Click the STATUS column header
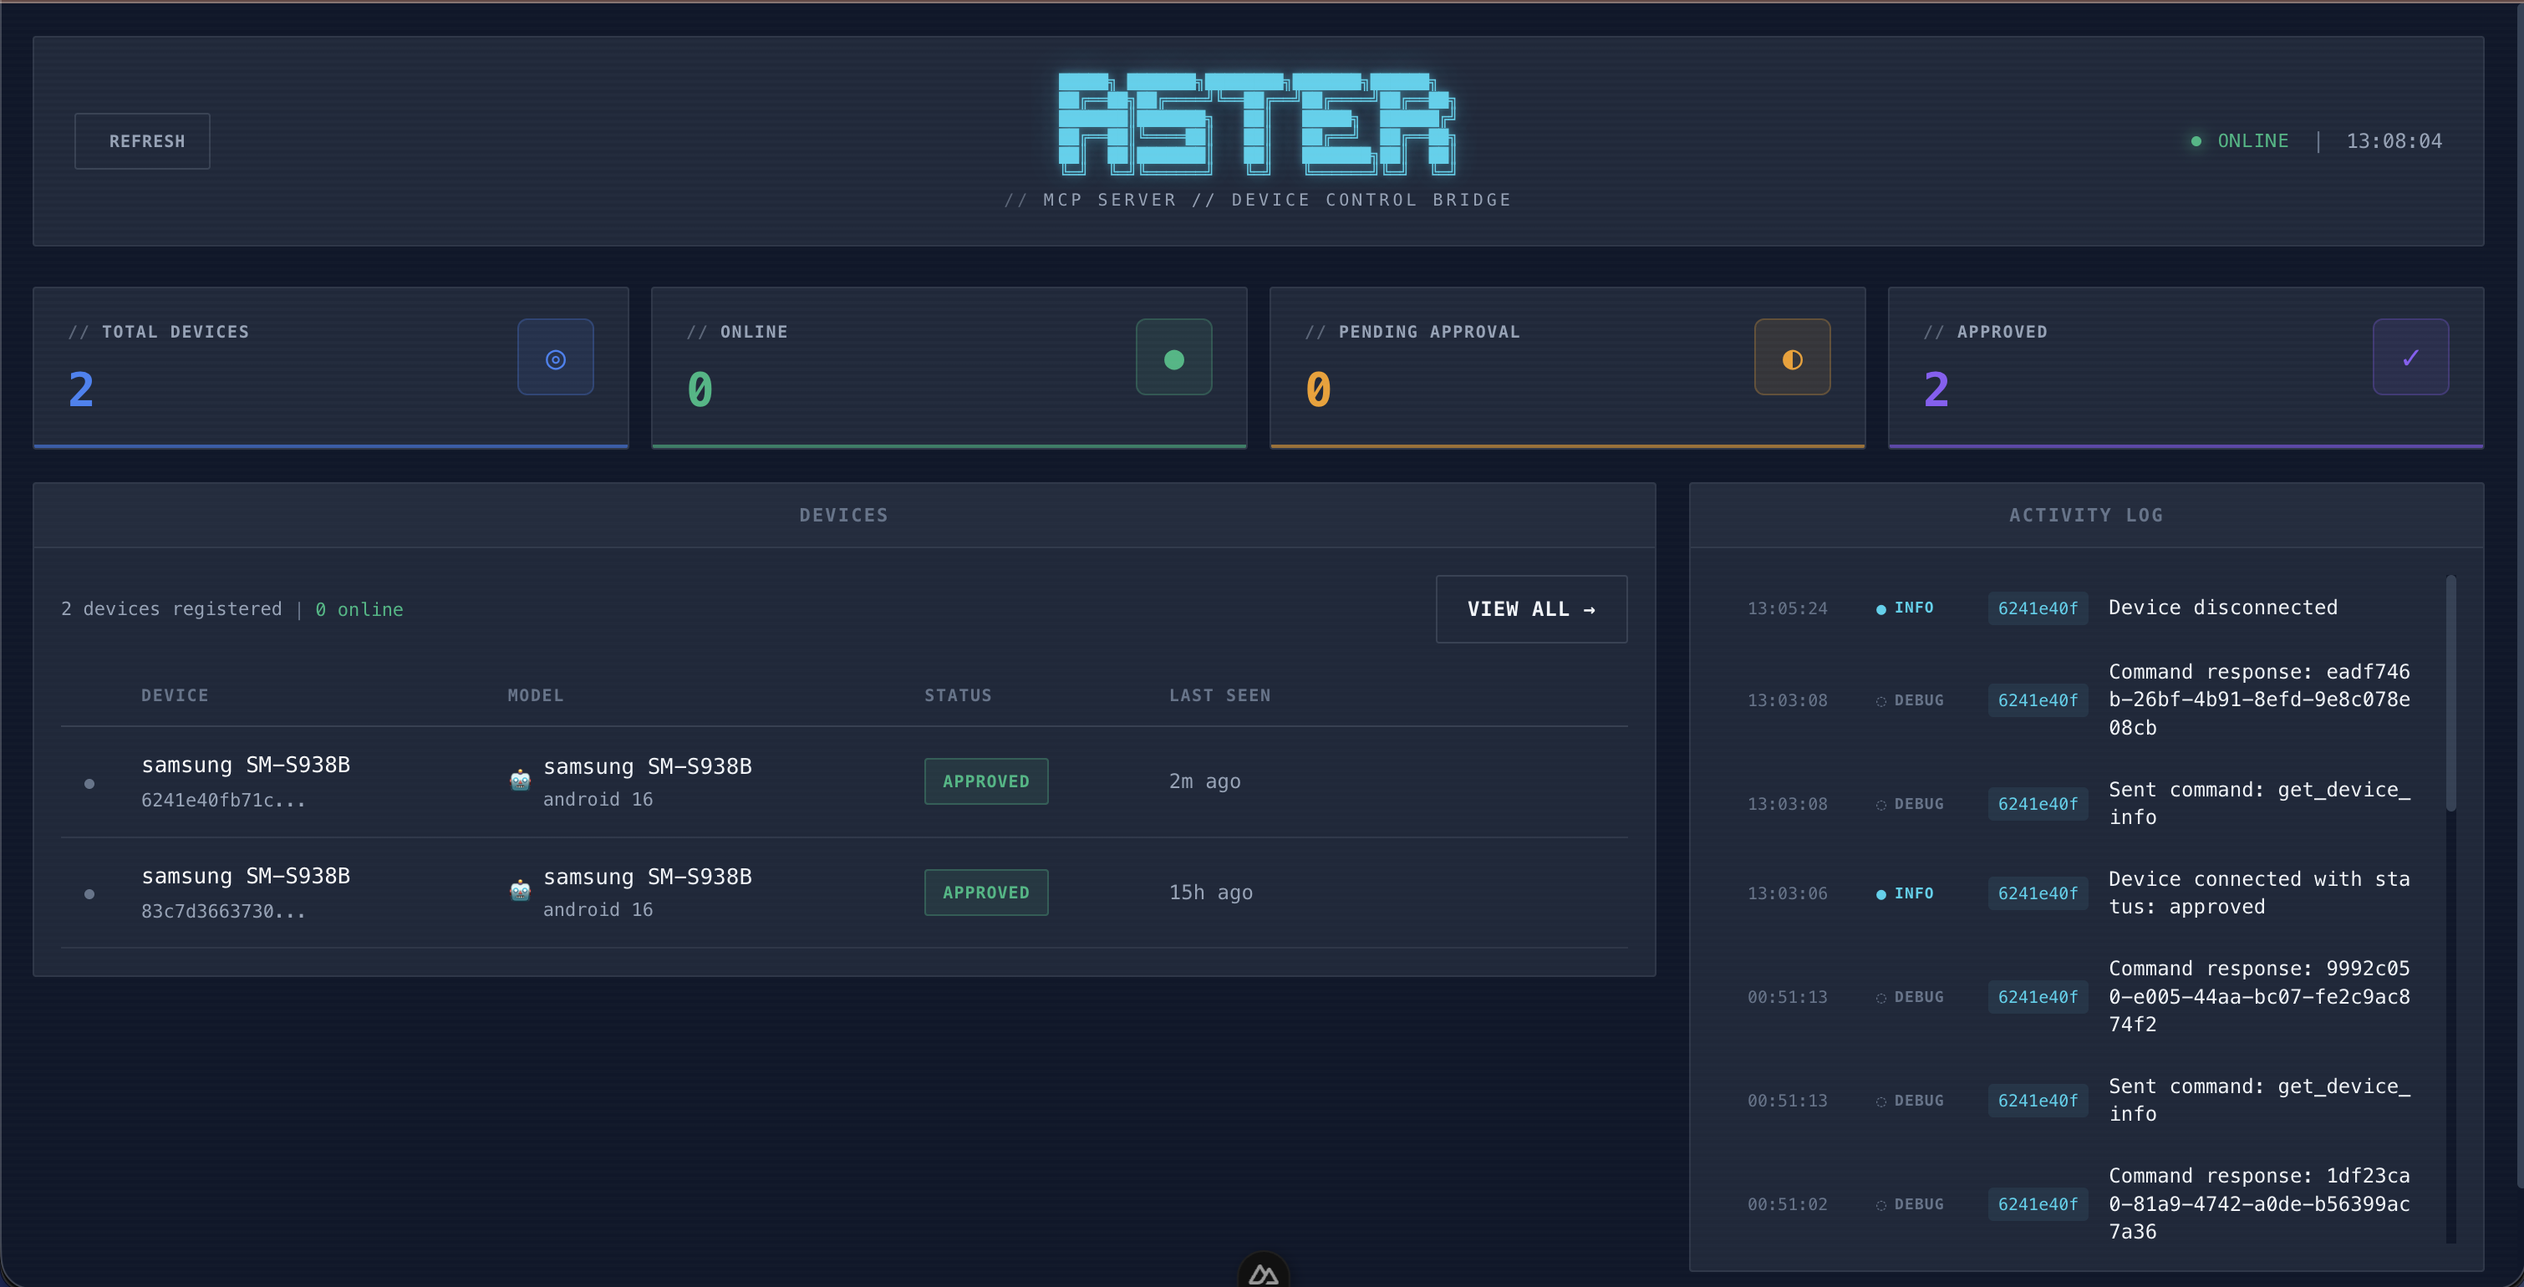 [957, 695]
